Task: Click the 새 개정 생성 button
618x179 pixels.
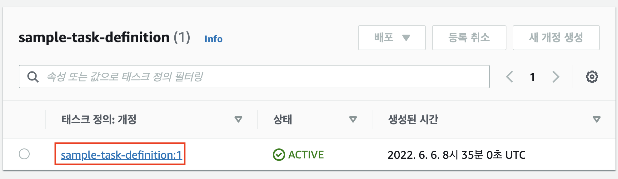Action: click(556, 38)
